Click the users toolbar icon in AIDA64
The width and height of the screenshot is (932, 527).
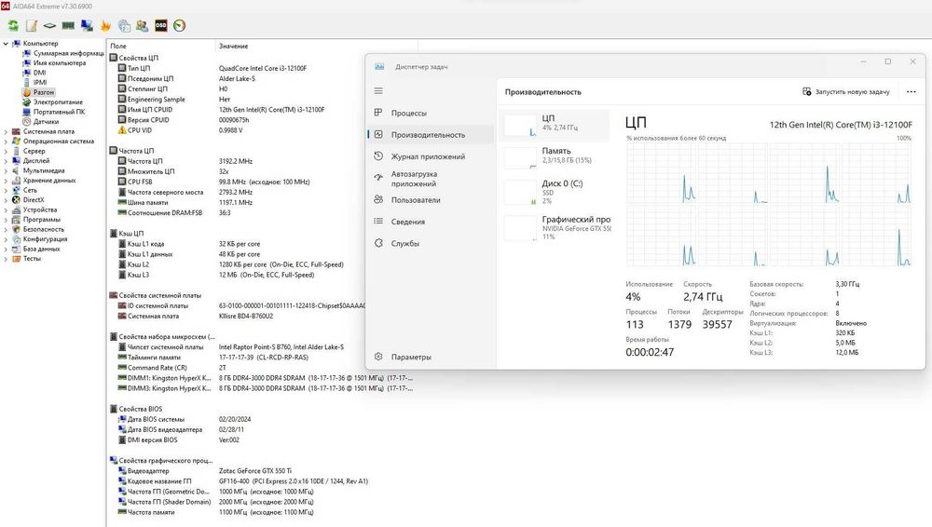click(142, 25)
